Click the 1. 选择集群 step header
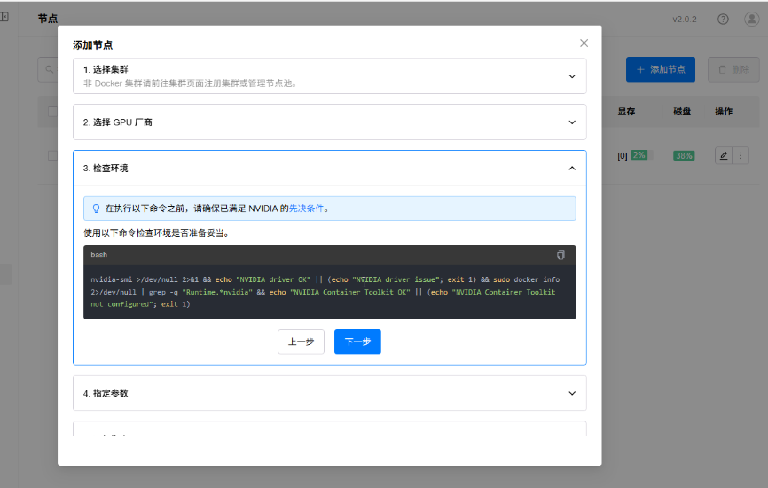Image resolution: width=768 pixels, height=488 pixels. point(330,76)
